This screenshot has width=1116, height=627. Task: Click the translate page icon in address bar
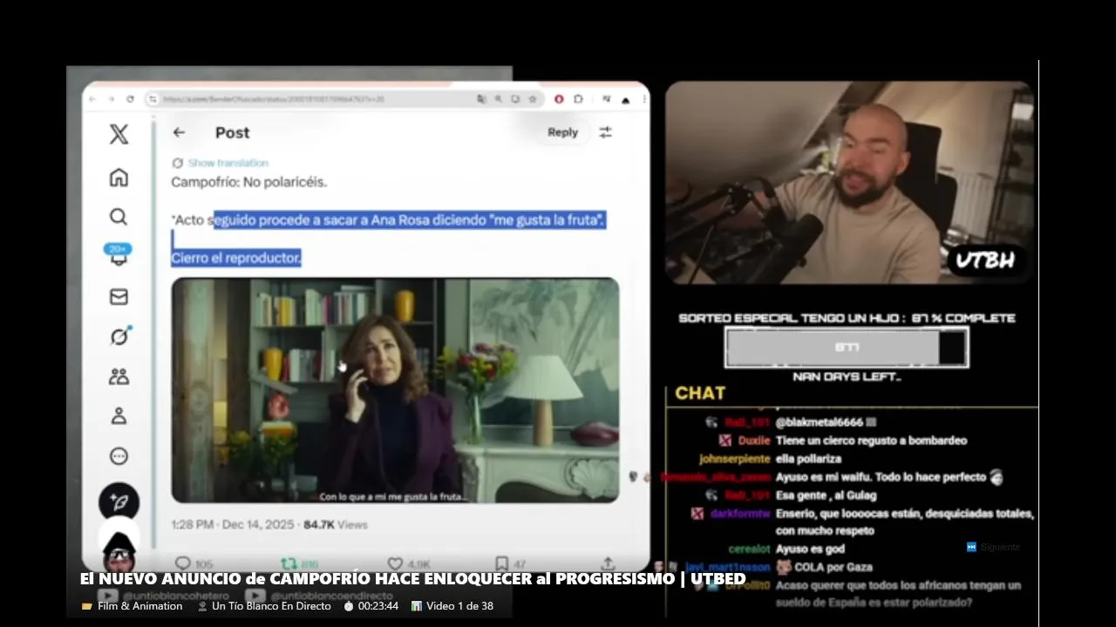click(x=481, y=99)
